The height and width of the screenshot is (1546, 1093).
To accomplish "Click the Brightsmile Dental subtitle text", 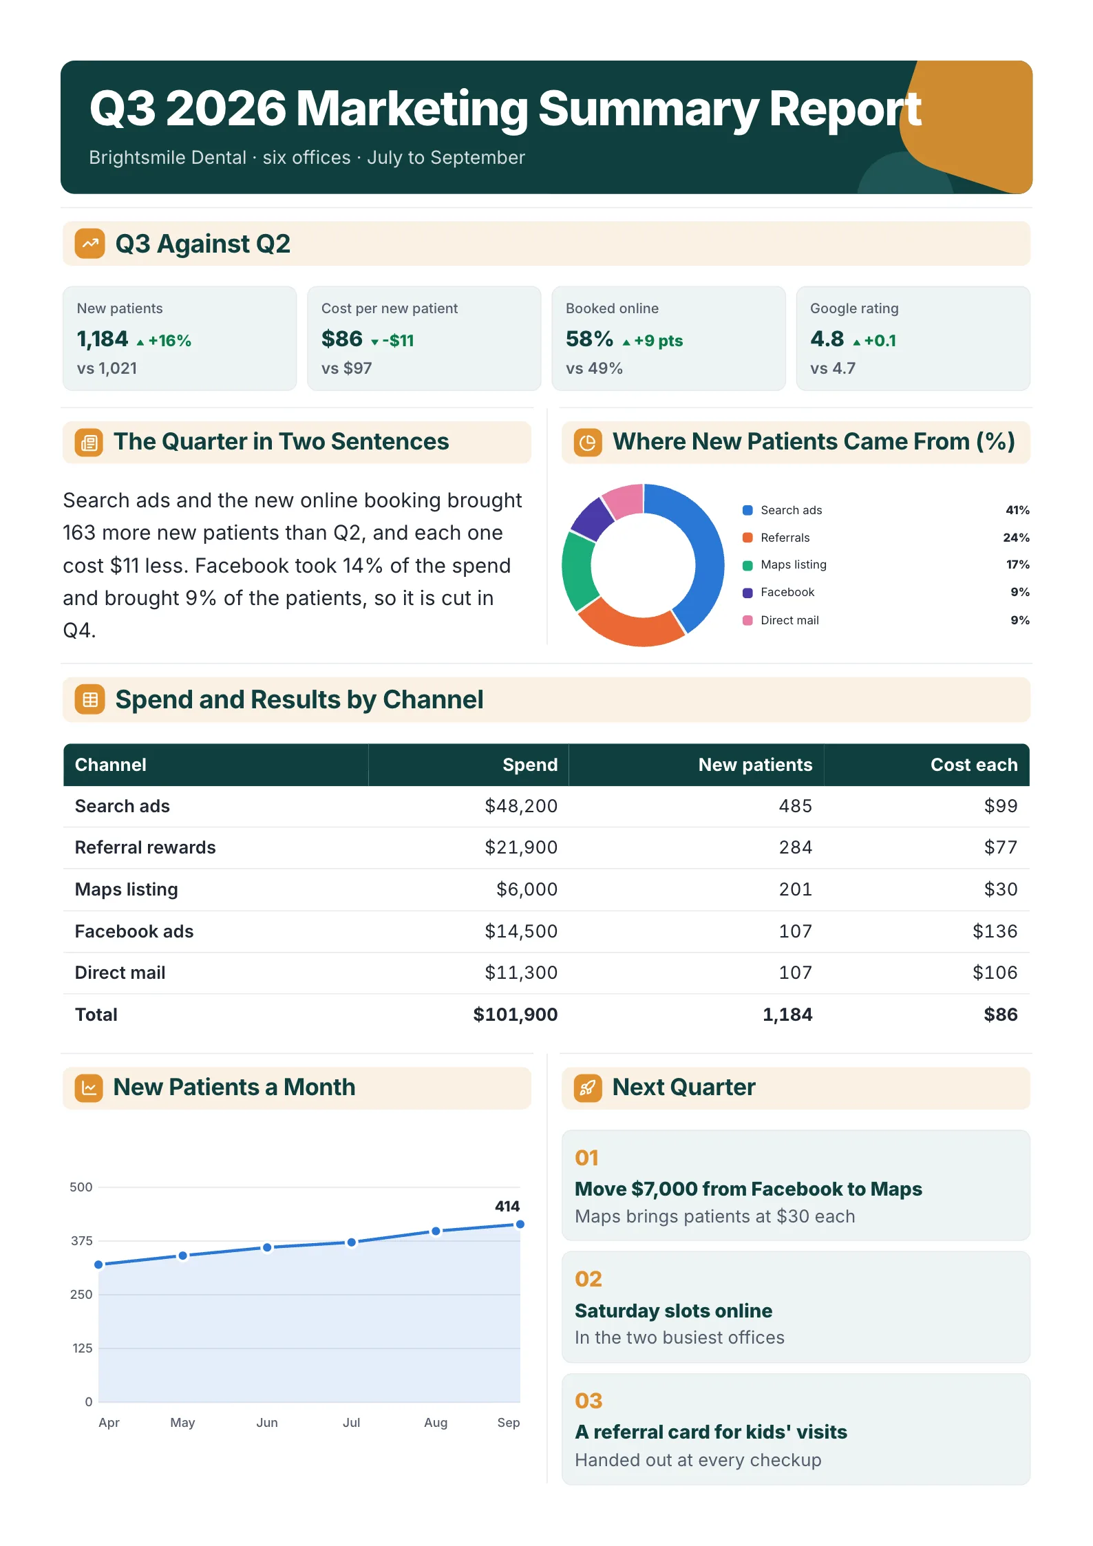I will 307,158.
